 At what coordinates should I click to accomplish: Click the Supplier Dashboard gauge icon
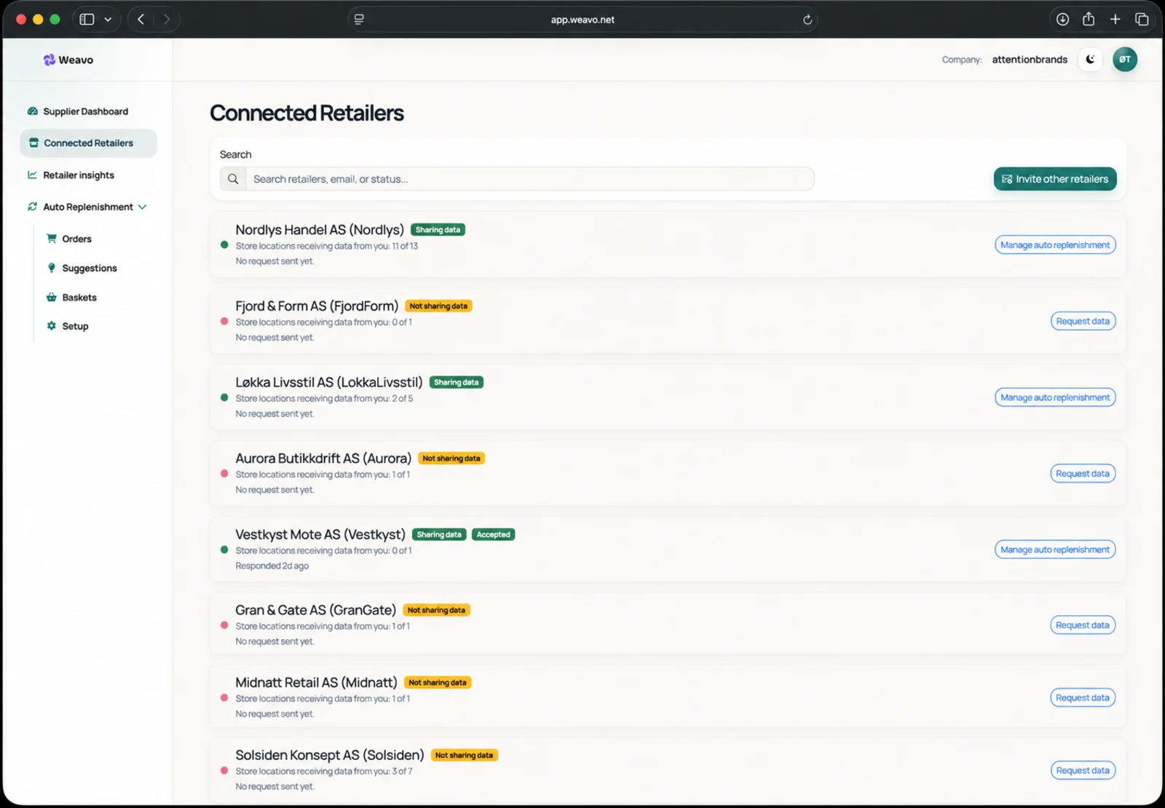tap(32, 111)
